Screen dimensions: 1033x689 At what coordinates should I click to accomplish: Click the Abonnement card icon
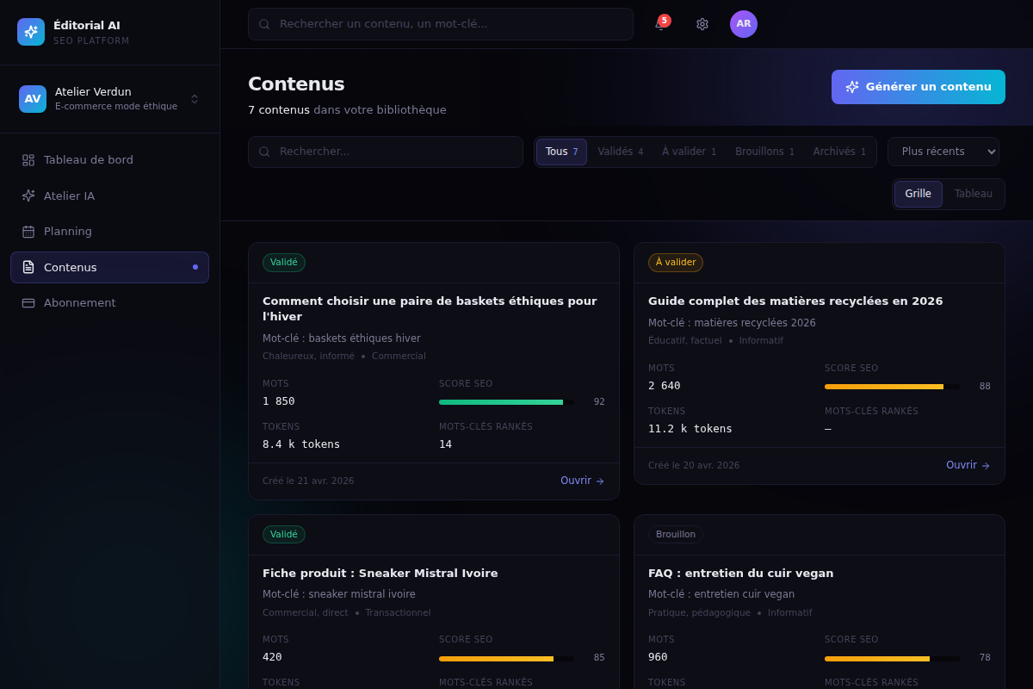(28, 303)
